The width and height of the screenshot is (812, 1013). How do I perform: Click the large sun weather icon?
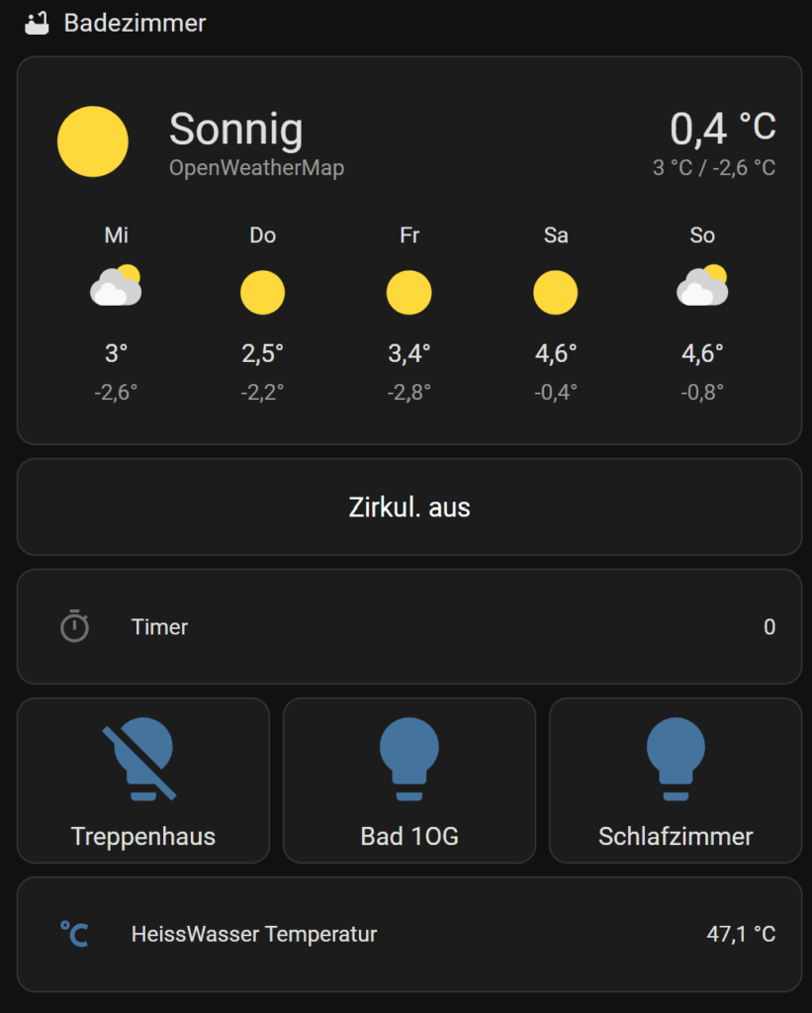93,141
